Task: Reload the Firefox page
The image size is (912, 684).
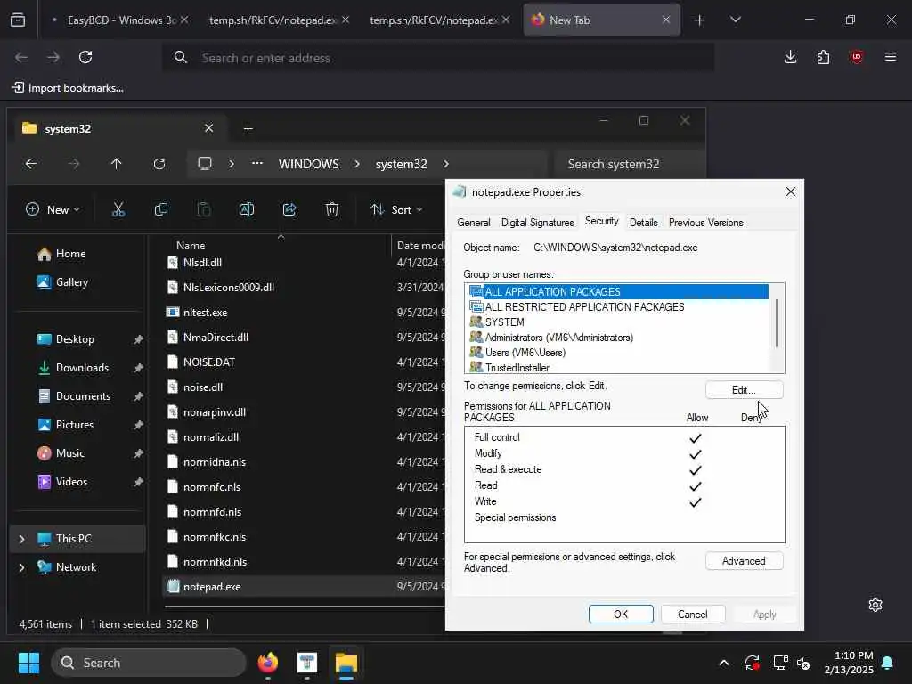Action: (85, 57)
